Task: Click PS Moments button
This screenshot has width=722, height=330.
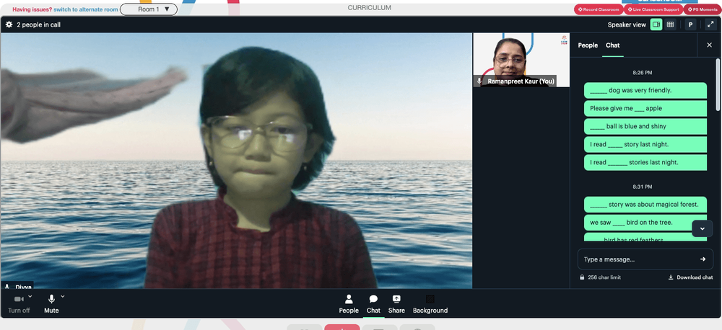Action: click(x=703, y=9)
